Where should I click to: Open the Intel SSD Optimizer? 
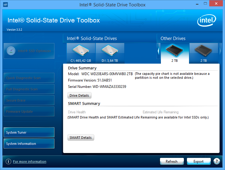29,51
